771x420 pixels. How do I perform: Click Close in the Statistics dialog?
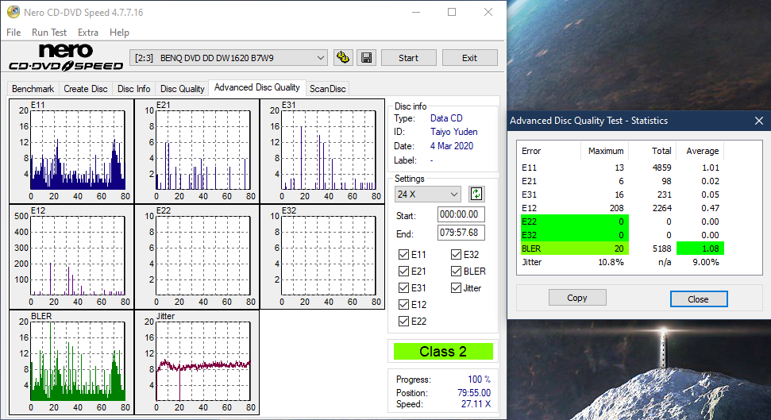698,299
